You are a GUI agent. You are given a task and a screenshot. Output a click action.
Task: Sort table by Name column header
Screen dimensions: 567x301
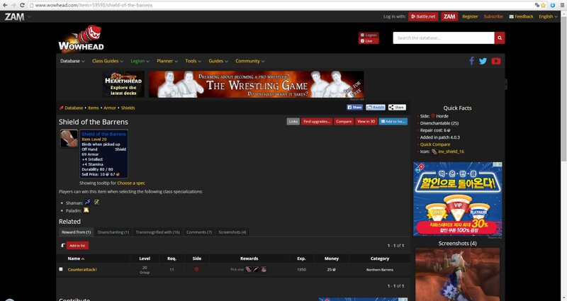point(76,259)
